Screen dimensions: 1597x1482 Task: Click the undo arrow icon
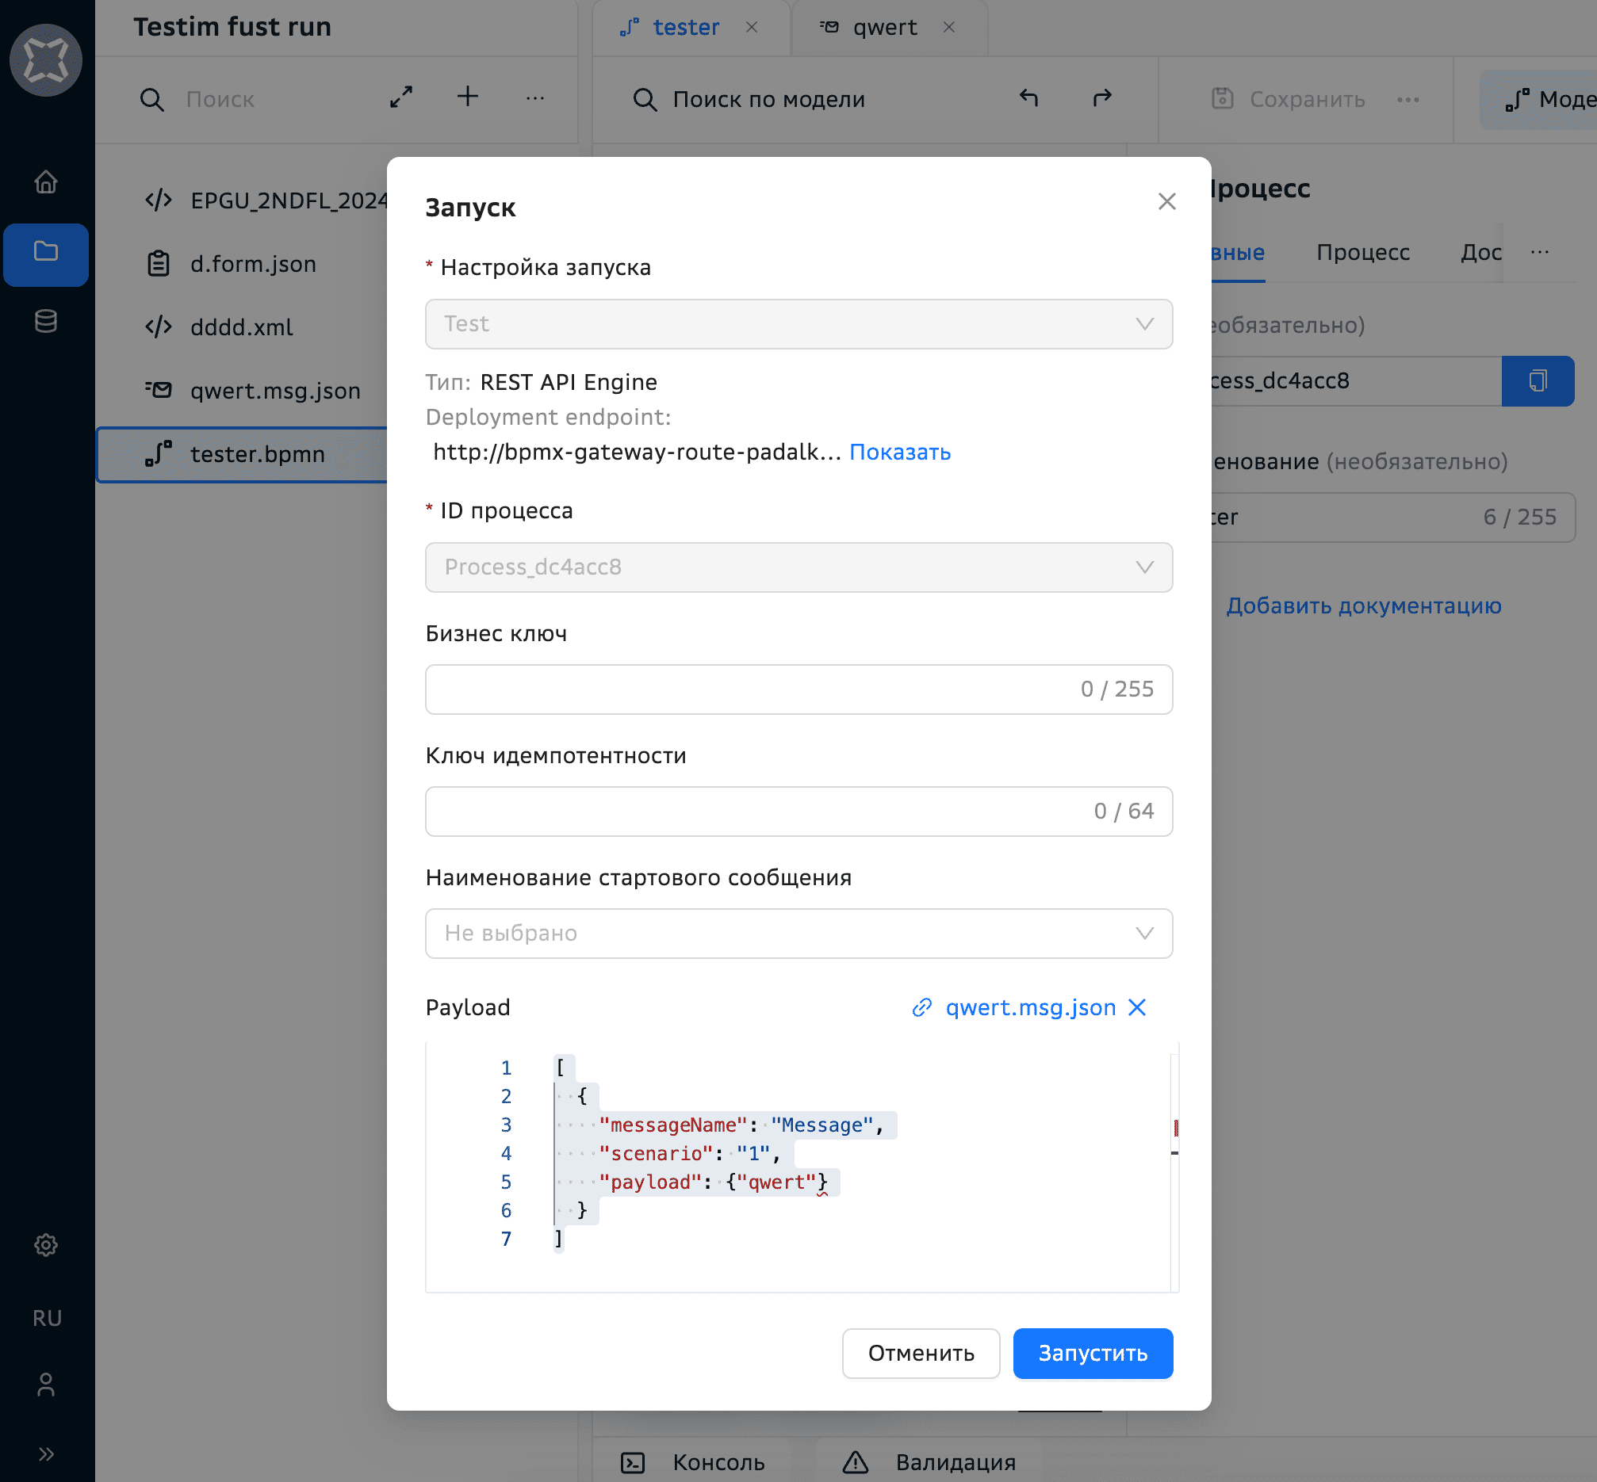tap(1028, 97)
